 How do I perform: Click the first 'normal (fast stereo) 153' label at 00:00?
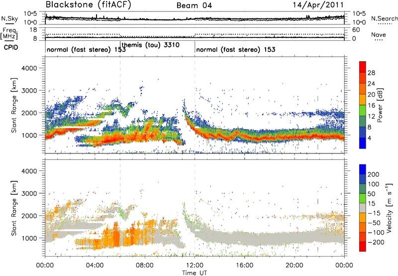tap(86, 49)
